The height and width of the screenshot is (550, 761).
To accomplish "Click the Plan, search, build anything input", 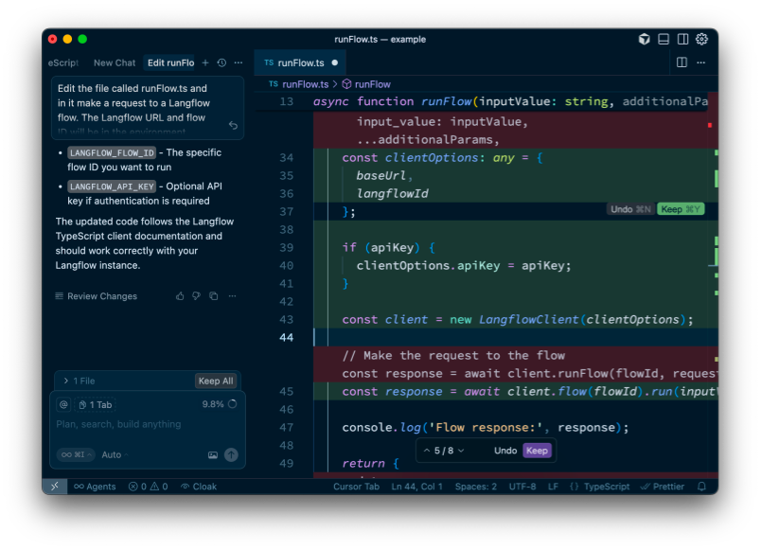I will click(133, 422).
